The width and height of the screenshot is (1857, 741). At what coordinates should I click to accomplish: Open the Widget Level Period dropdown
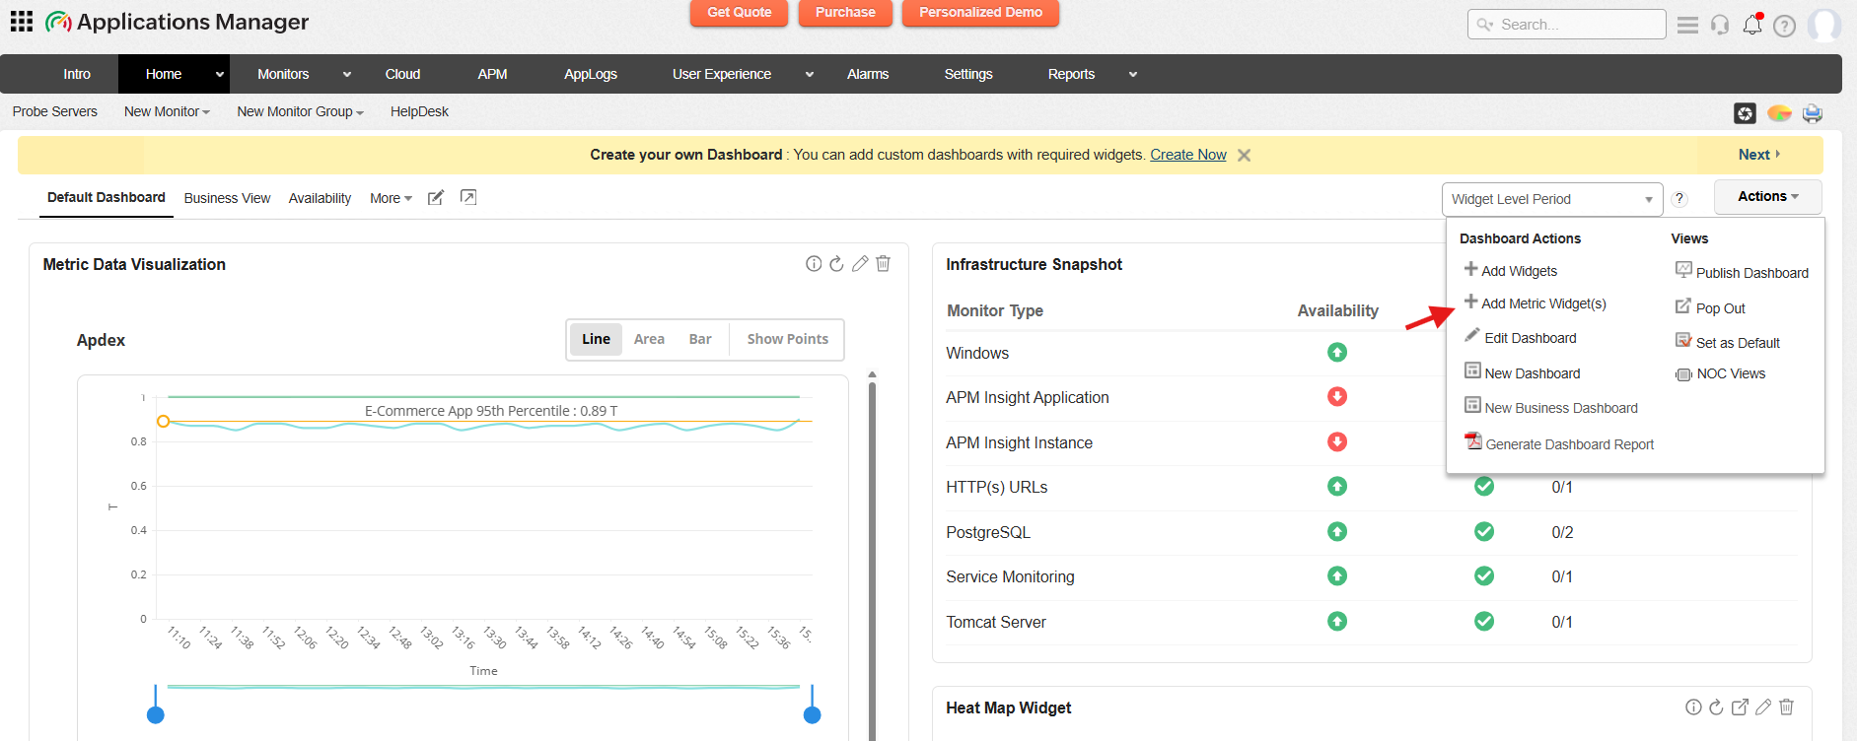tap(1552, 199)
